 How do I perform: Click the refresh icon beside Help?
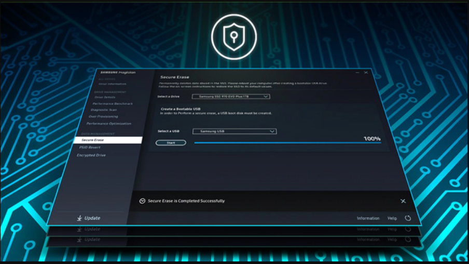[408, 218]
